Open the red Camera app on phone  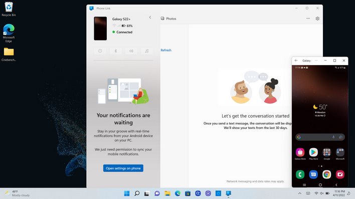[x=340, y=174]
